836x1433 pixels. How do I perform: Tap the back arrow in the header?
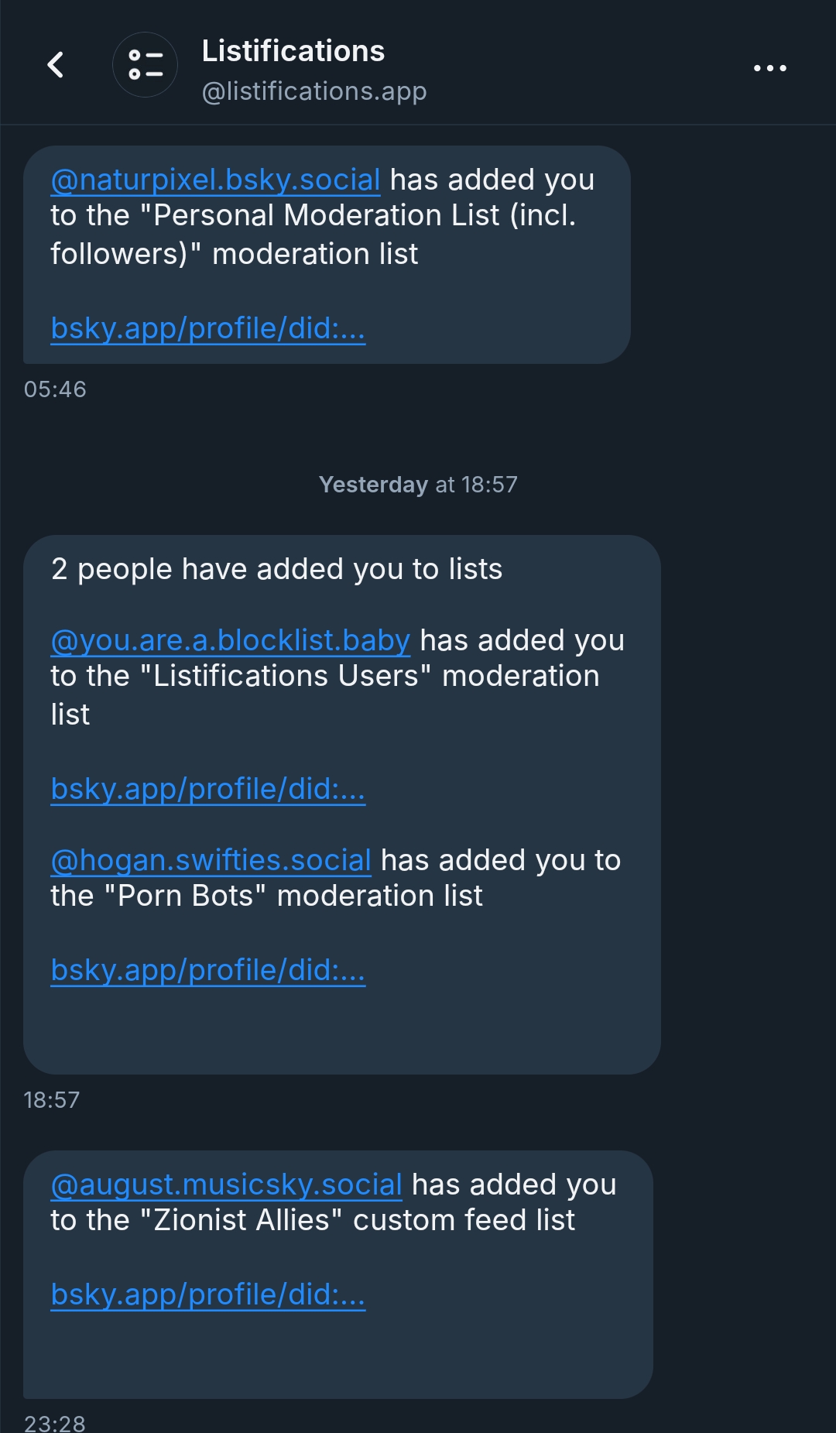(56, 65)
